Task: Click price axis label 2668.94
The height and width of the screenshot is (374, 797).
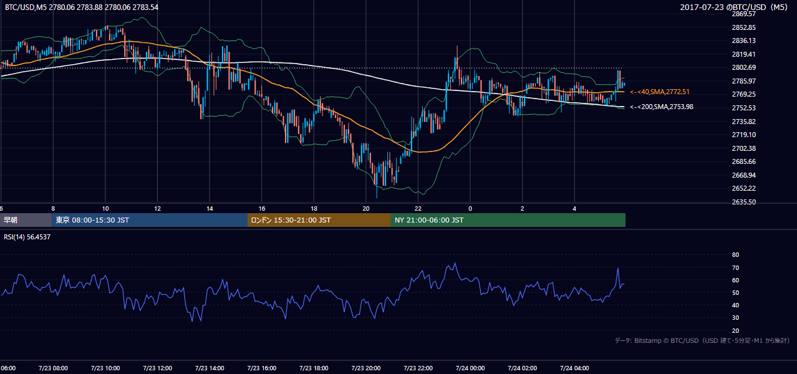Action: (x=743, y=175)
